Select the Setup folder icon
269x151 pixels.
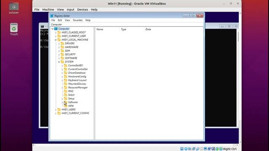(x=66, y=99)
